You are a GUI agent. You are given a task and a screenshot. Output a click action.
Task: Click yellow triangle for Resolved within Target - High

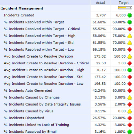click(130, 36)
